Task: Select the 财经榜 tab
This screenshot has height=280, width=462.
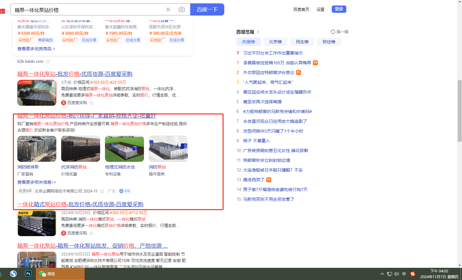Action: click(329, 42)
